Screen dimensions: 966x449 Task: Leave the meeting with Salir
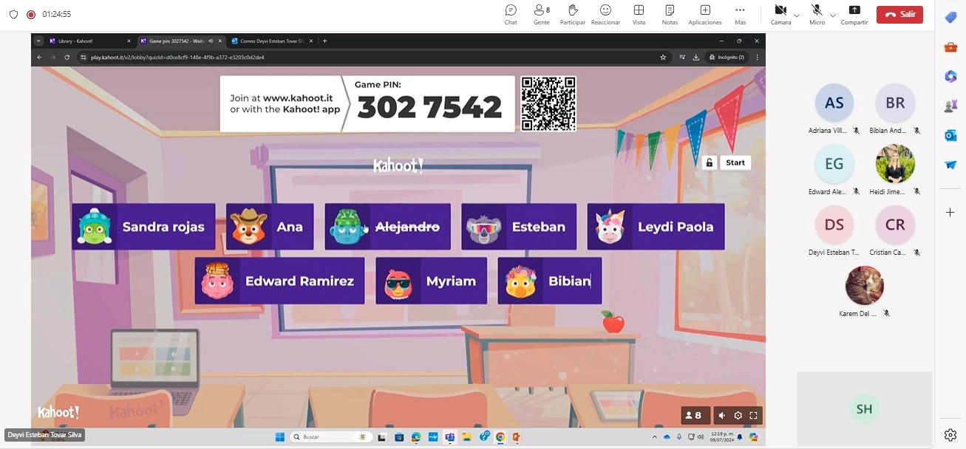coord(899,14)
